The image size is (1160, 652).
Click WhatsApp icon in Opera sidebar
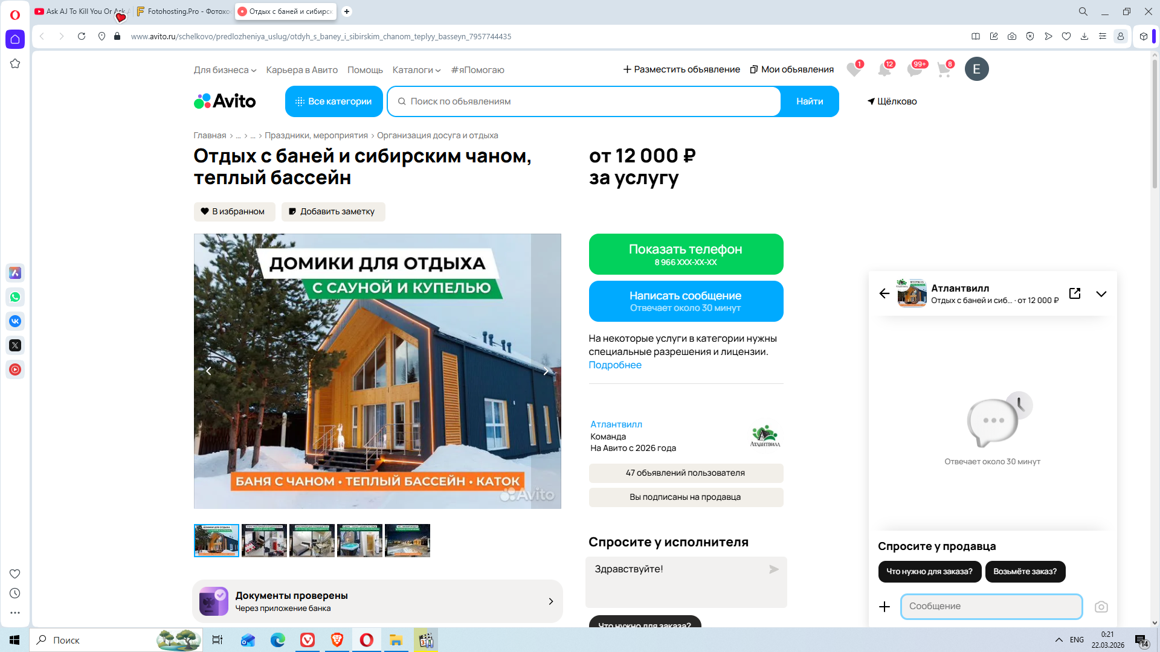tap(15, 297)
